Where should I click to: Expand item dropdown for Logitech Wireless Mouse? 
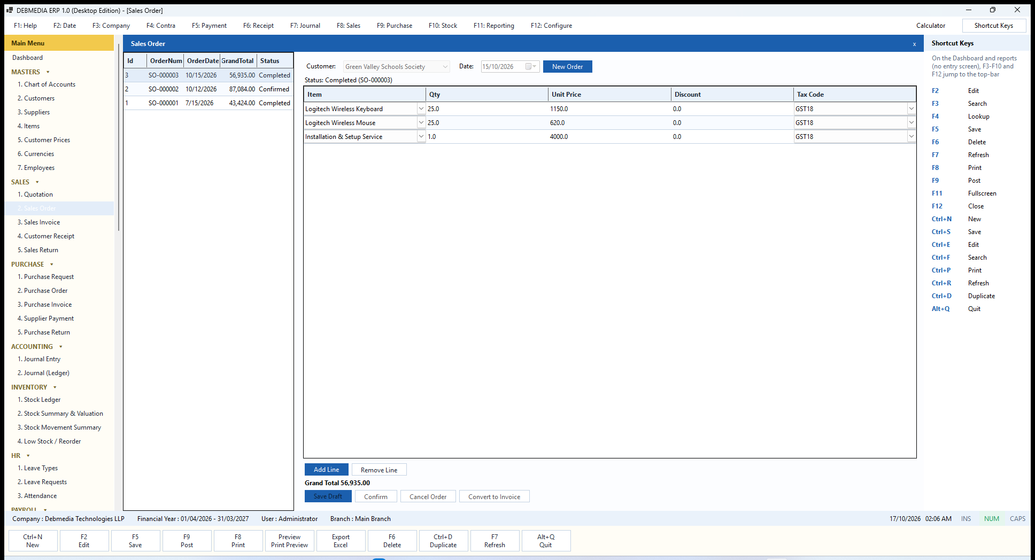pos(421,123)
